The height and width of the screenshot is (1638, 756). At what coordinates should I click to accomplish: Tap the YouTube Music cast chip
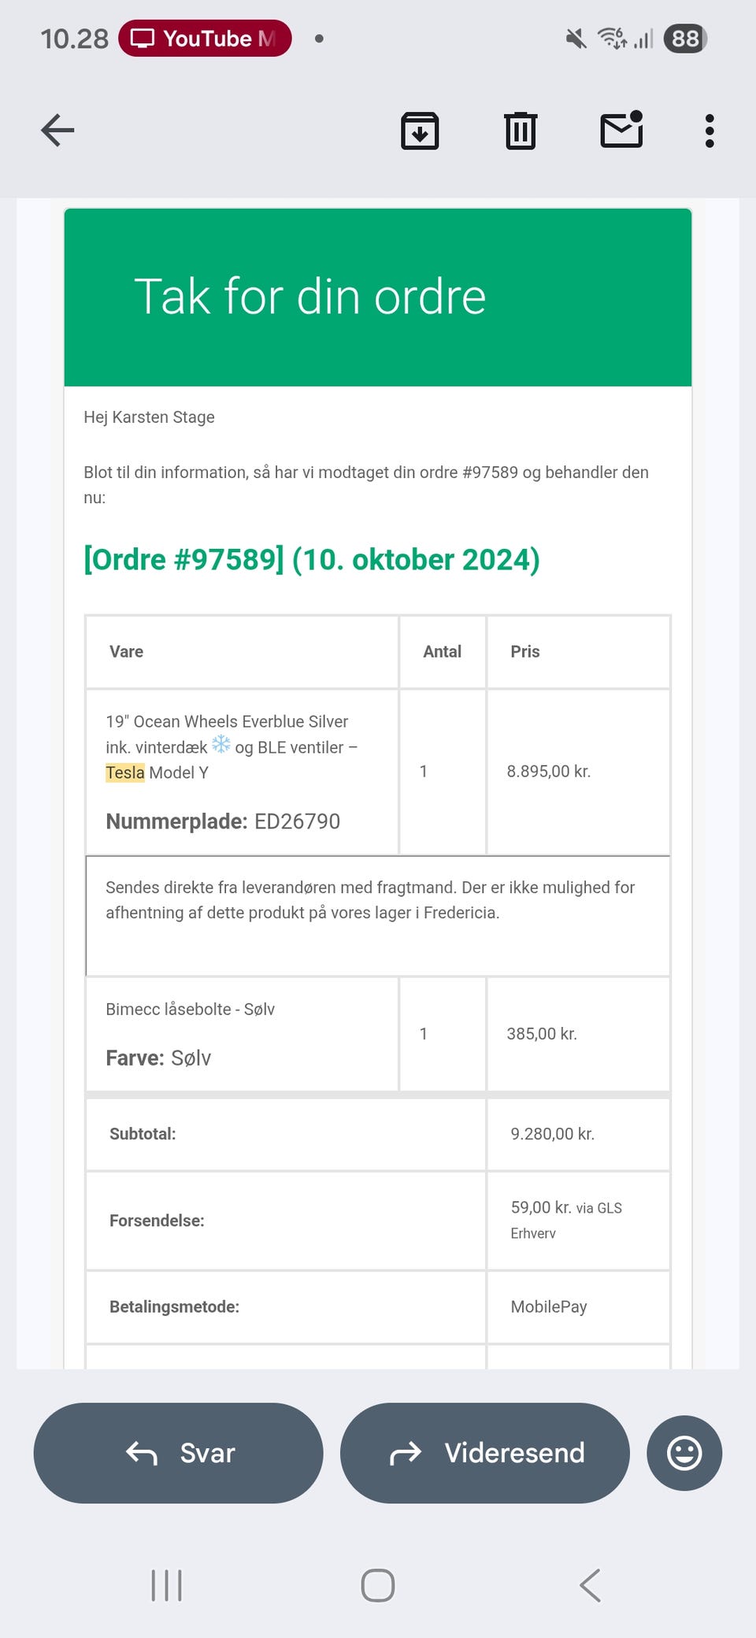coord(205,39)
